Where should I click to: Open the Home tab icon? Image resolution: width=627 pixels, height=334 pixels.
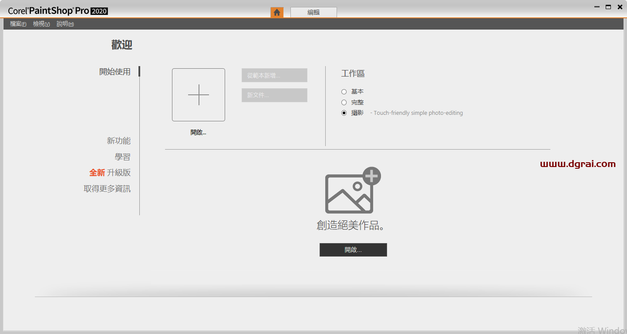(x=277, y=12)
